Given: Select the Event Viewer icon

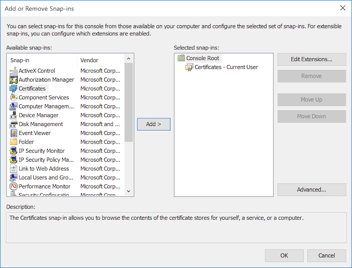Looking at the screenshot, I should [x=14, y=133].
